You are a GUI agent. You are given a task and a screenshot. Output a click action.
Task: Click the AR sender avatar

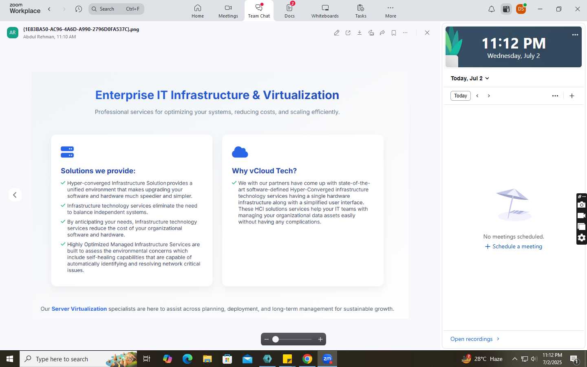click(13, 33)
